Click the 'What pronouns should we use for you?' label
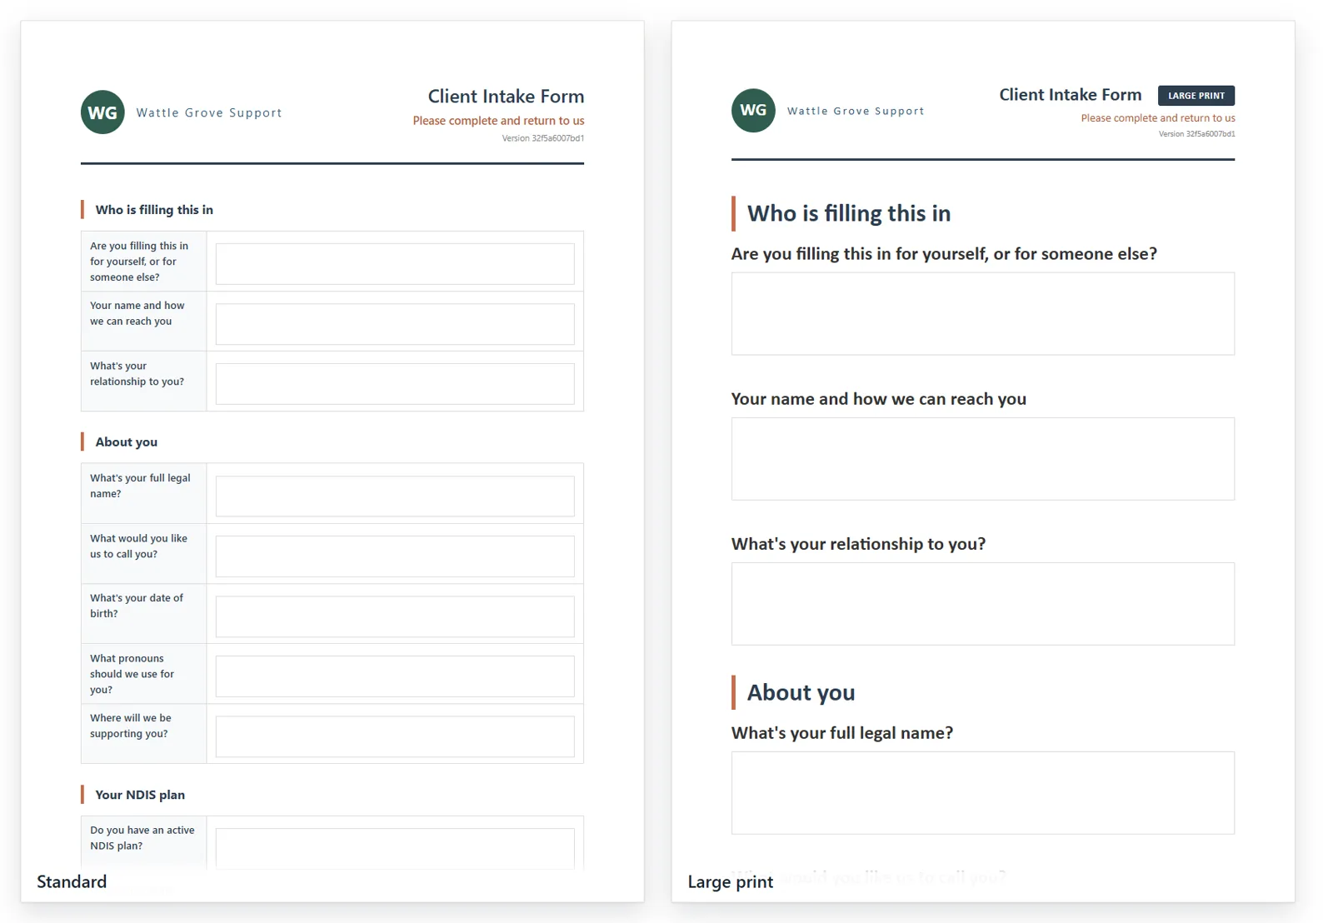Image resolution: width=1333 pixels, height=923 pixels. 132,674
